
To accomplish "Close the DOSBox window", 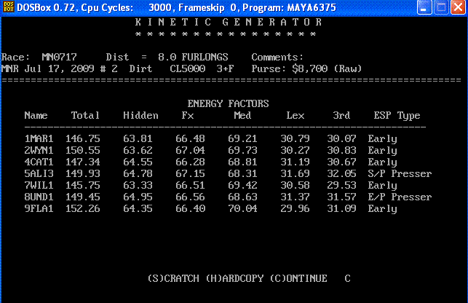I will (458, 7).
